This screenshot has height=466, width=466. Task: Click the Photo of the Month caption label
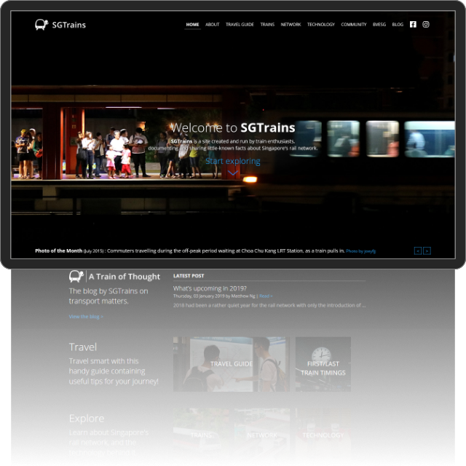(58, 250)
